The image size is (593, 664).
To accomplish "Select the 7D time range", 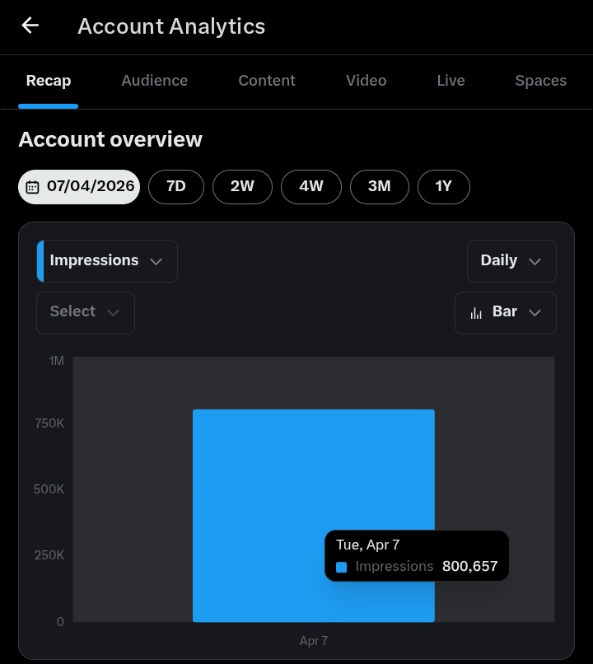I will (x=176, y=187).
